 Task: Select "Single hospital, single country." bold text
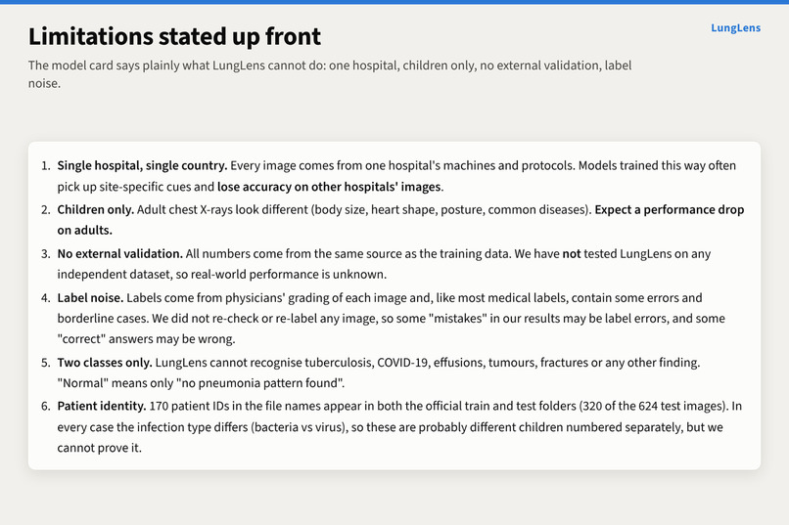pyautogui.click(x=142, y=166)
